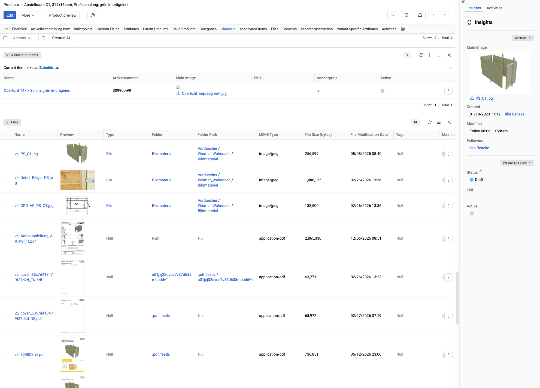Open tab settings gear icon after Activities
This screenshot has width=540, height=388.
pos(403,29)
